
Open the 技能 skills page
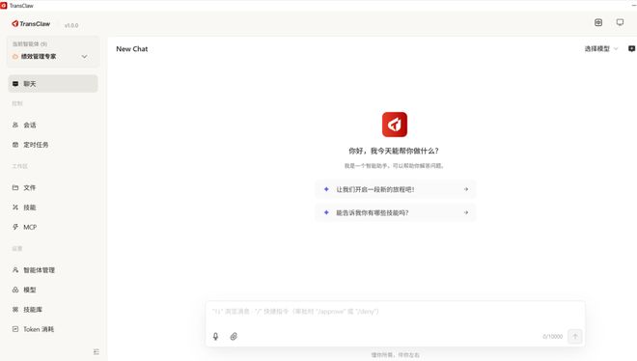[53, 208]
